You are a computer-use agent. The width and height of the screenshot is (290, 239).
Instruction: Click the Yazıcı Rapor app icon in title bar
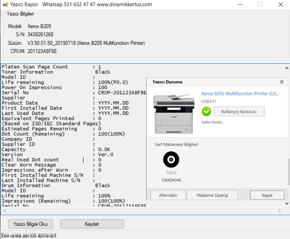[5, 4]
